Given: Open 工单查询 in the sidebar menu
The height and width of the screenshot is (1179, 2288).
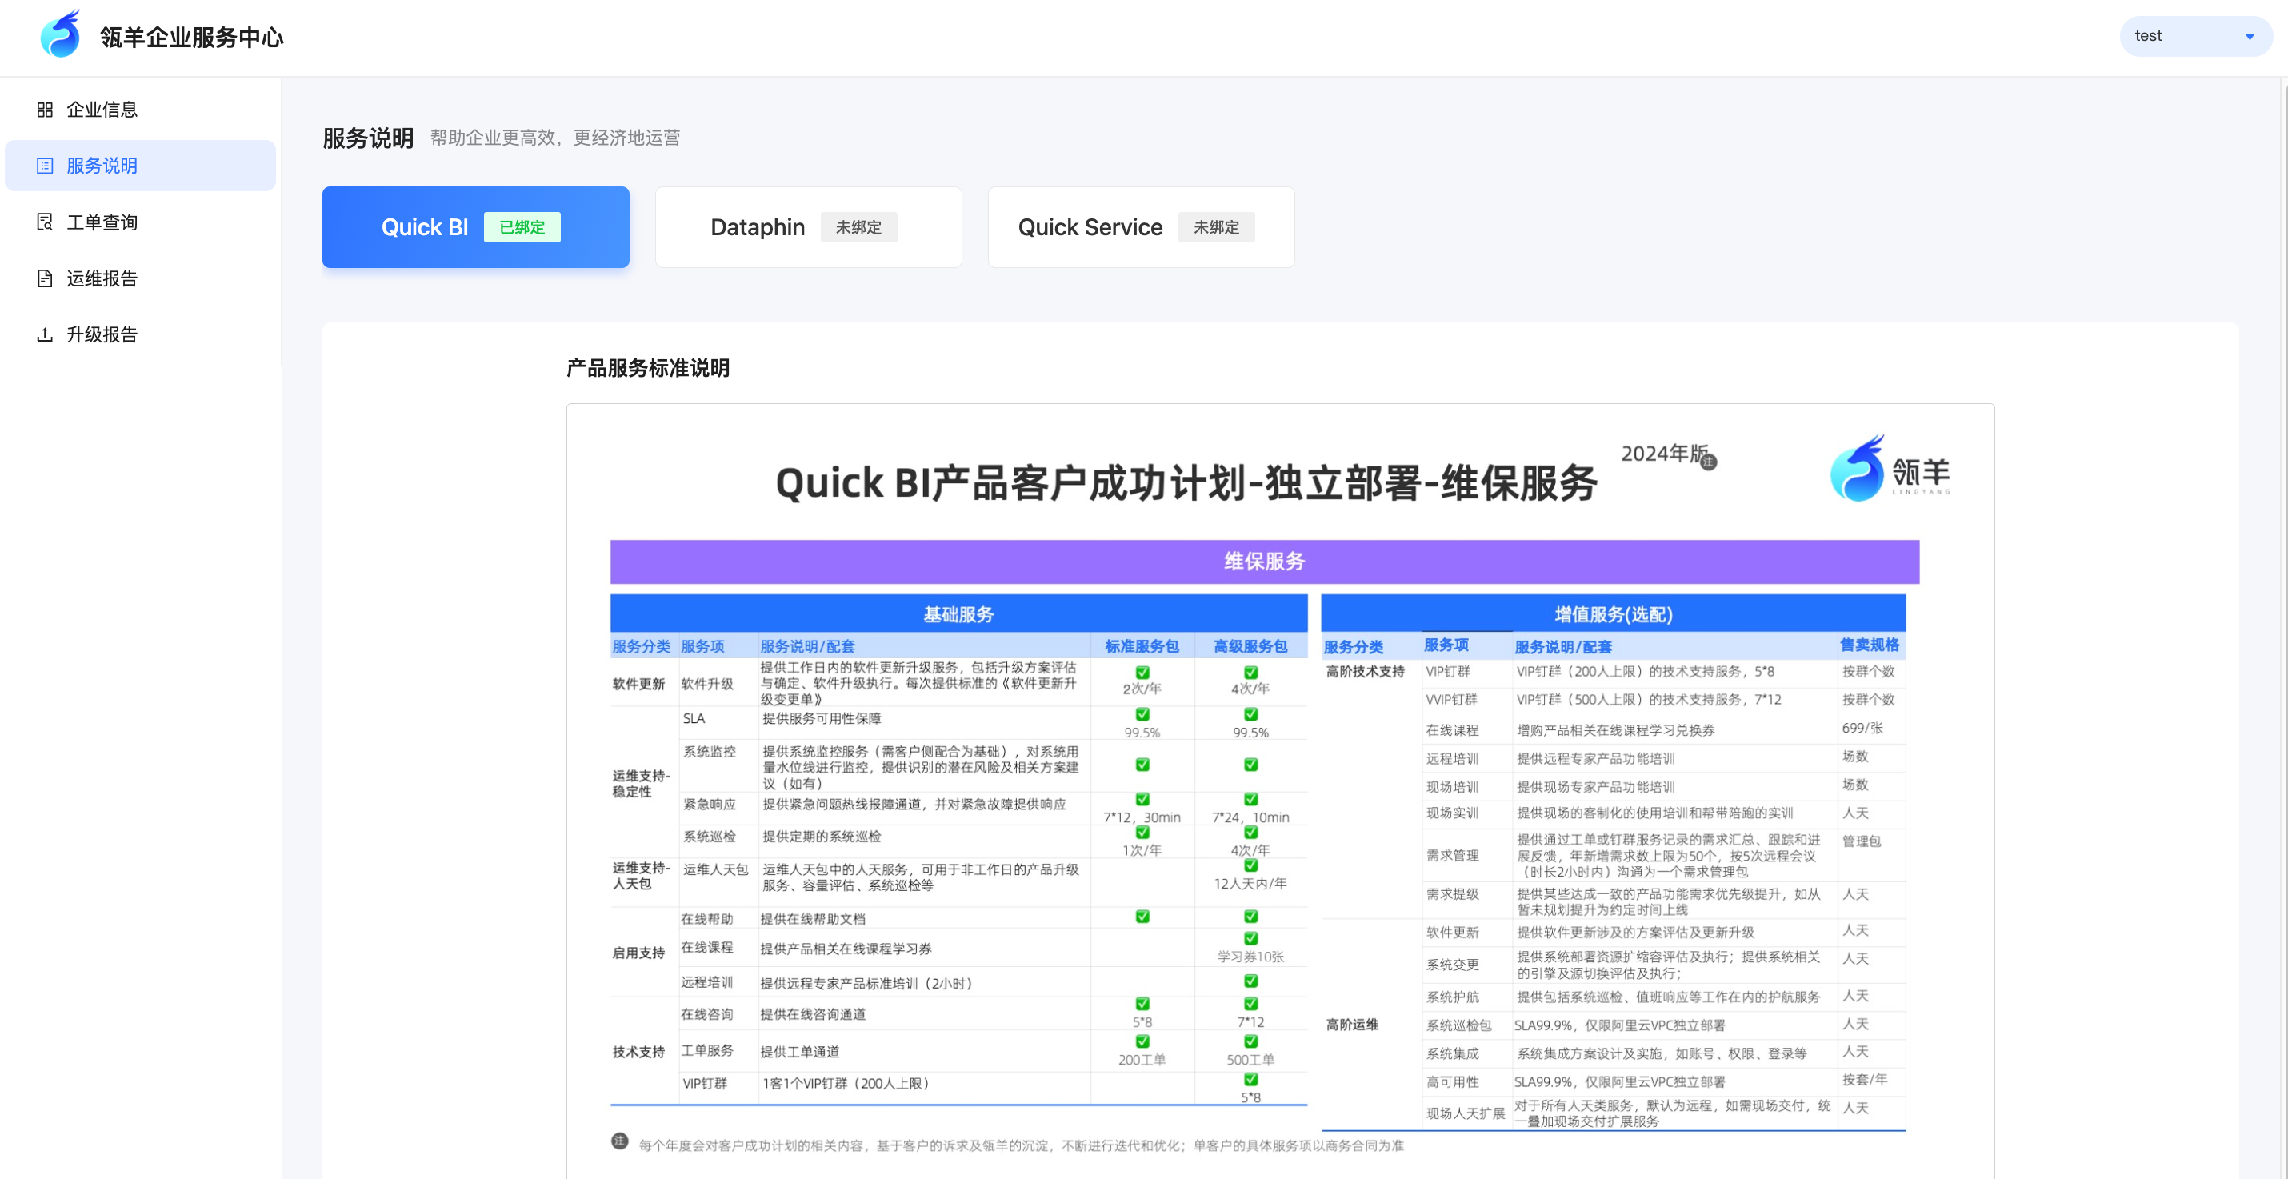Looking at the screenshot, I should coord(102,222).
